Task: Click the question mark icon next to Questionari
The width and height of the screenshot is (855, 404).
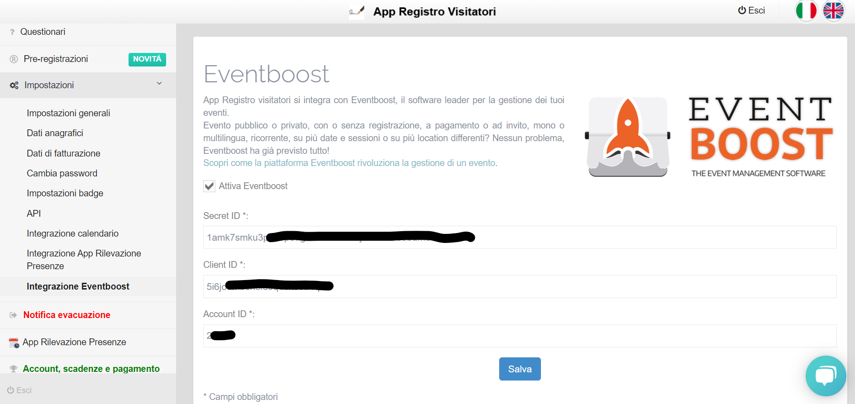Action: pyautogui.click(x=12, y=32)
